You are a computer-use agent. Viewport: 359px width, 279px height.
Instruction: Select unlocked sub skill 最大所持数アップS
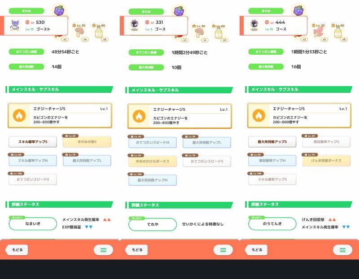point(272,142)
